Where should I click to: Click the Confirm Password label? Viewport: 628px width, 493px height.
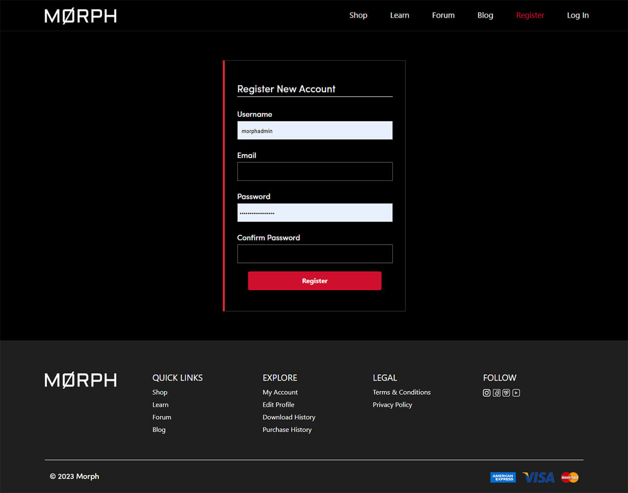tap(268, 238)
